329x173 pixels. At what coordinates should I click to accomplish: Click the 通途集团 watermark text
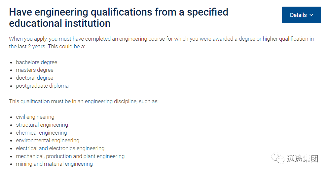(x=302, y=159)
